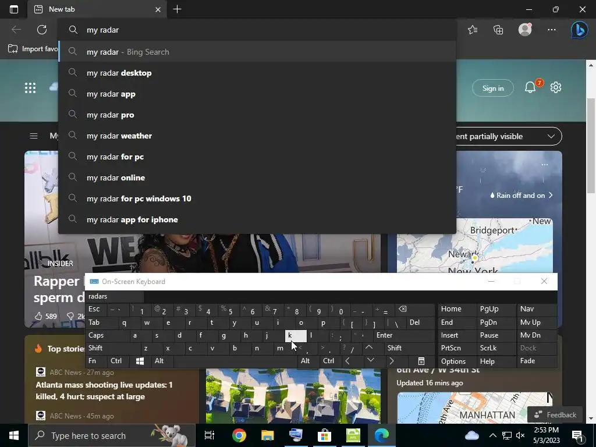This screenshot has height=447, width=596.
Task: Select suggestion my radar for pc windows 10
Action: coord(257,198)
